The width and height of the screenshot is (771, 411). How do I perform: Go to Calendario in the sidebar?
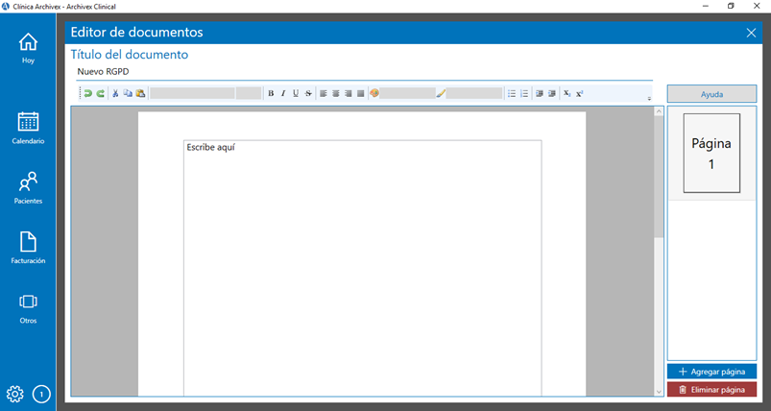(x=28, y=128)
